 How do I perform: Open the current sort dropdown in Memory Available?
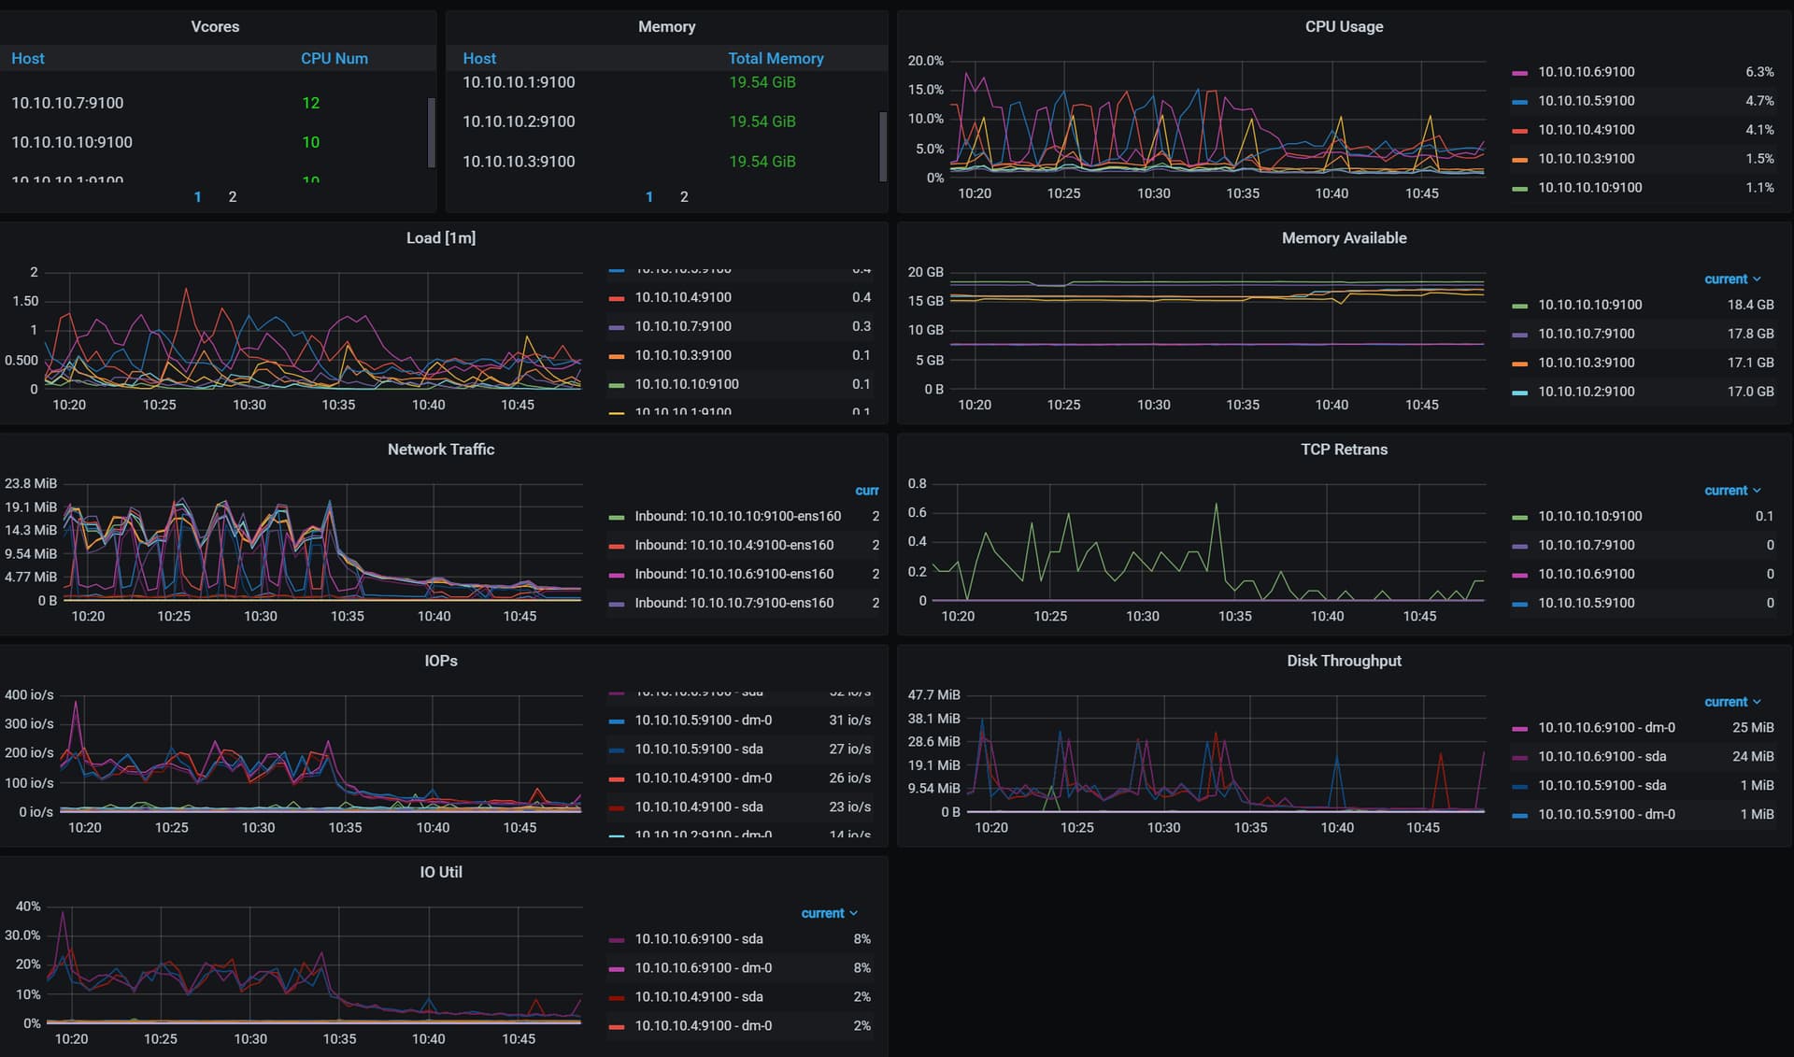pos(1731,279)
